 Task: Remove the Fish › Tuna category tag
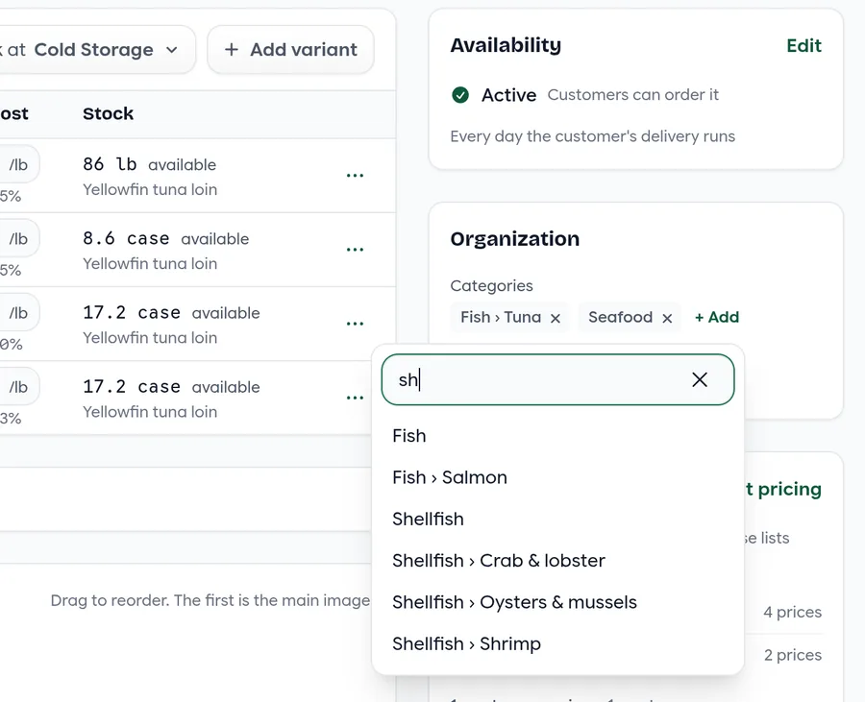pyautogui.click(x=556, y=318)
